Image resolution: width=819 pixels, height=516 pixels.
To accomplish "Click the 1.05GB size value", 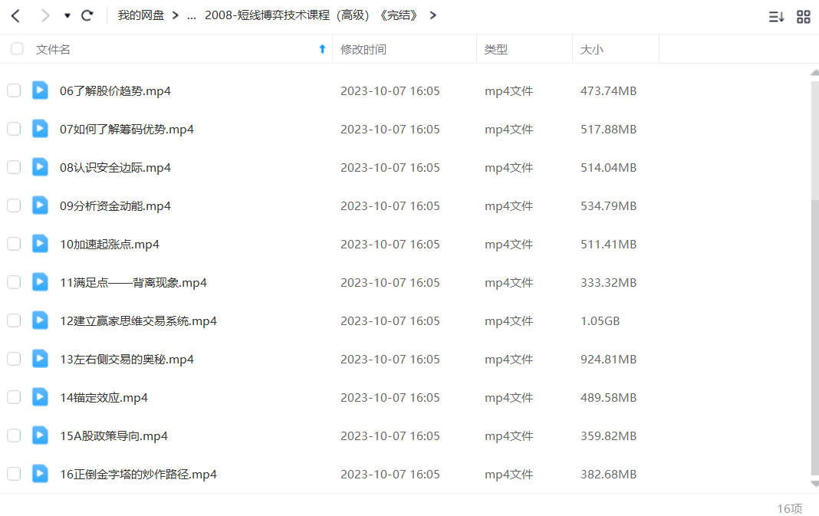I will coord(600,320).
